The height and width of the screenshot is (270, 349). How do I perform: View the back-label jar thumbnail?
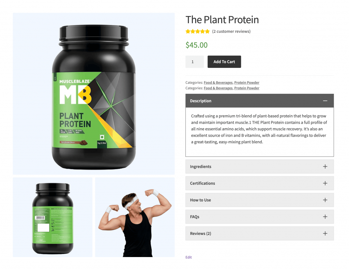52,217
